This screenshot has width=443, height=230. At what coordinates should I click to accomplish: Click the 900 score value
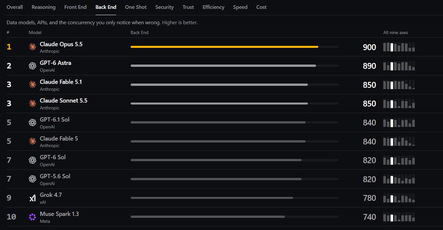pyautogui.click(x=370, y=47)
